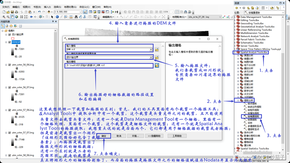
Task: Click the Go To XY icon
Action: click(84, 17)
